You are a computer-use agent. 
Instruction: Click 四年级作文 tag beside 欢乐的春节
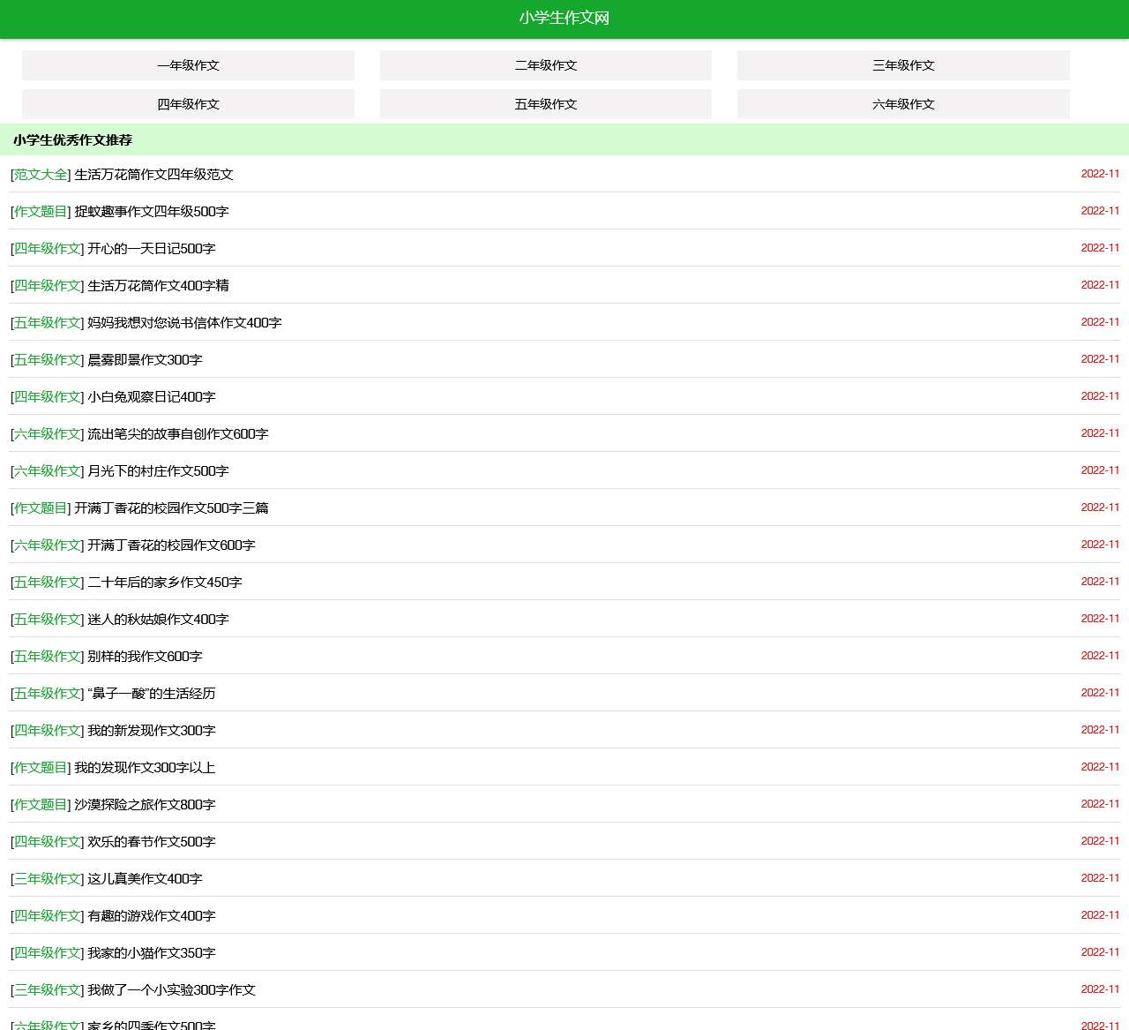(x=48, y=842)
